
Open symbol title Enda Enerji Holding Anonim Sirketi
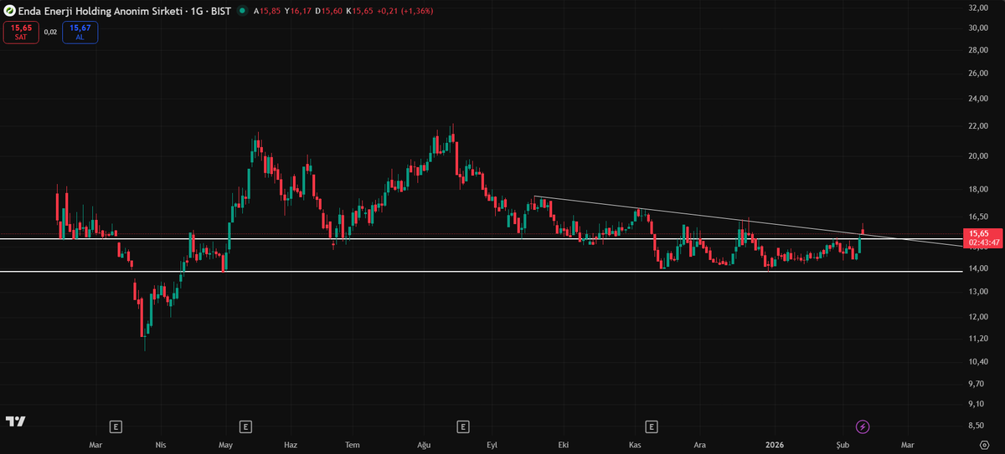tap(123, 11)
